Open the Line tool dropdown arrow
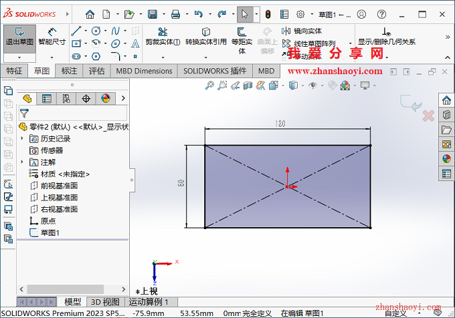This screenshot has height=318, width=455. pyautogui.click(x=86, y=31)
